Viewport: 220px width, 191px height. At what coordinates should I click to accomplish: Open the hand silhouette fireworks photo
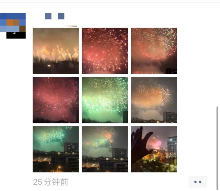[x=154, y=149]
